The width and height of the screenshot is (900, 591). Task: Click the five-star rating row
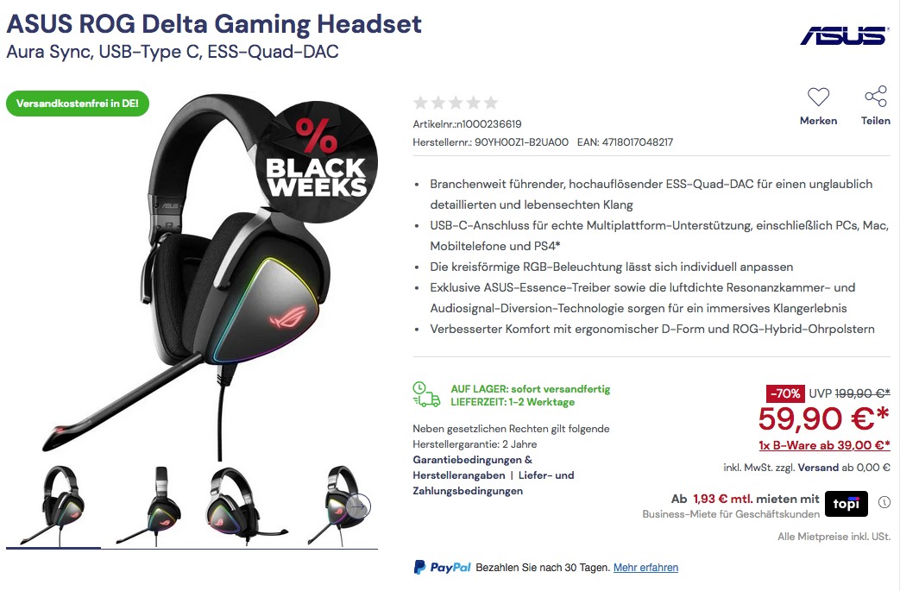click(456, 103)
